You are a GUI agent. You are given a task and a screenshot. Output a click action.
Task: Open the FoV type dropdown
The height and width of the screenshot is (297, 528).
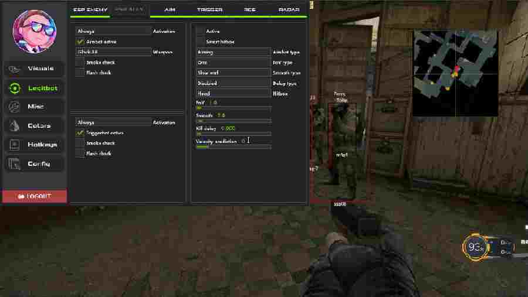(x=233, y=63)
